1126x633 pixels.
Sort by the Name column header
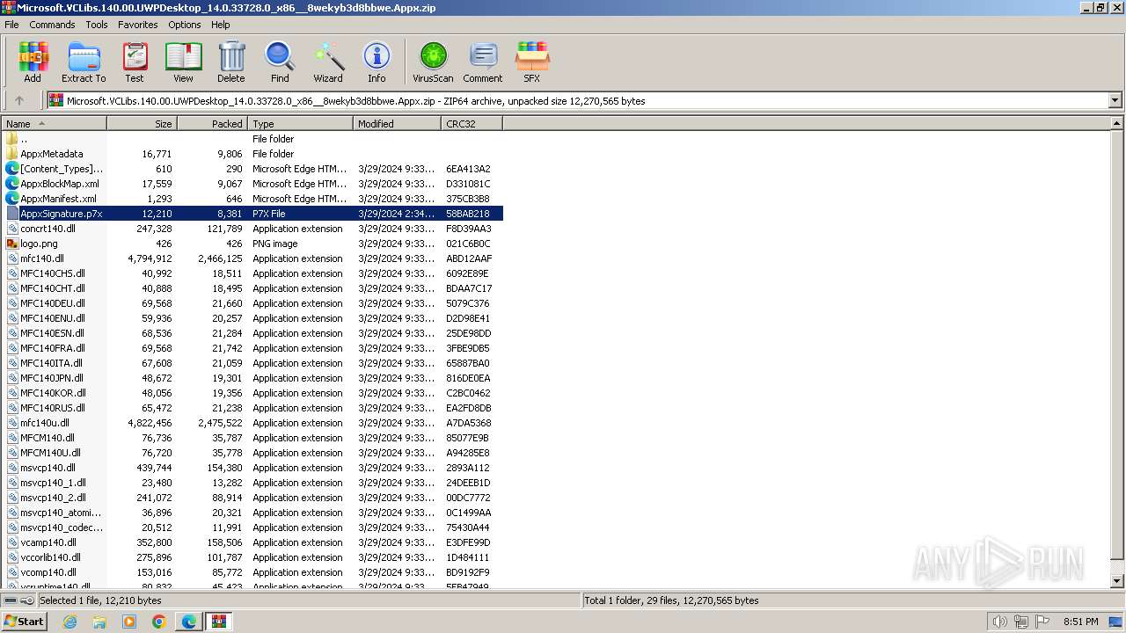(54, 124)
